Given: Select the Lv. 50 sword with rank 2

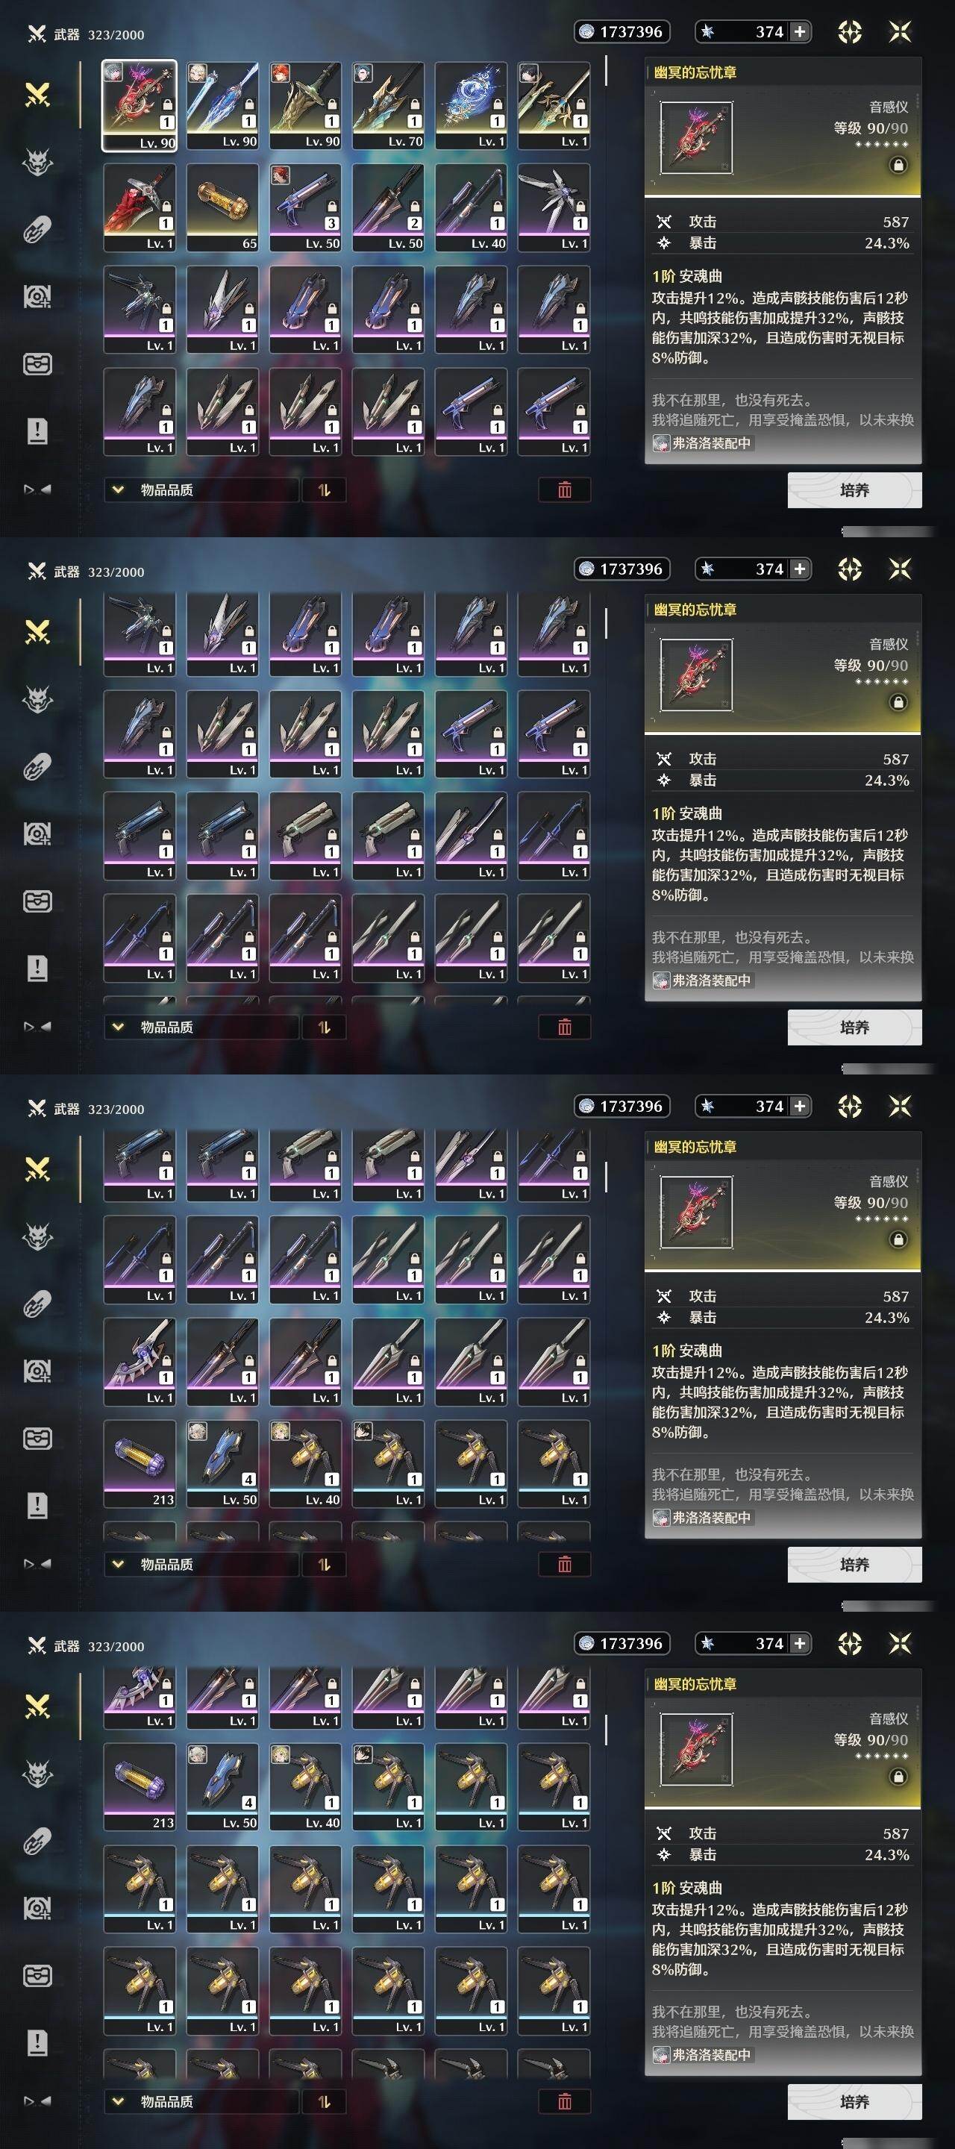Looking at the screenshot, I should (x=388, y=207).
